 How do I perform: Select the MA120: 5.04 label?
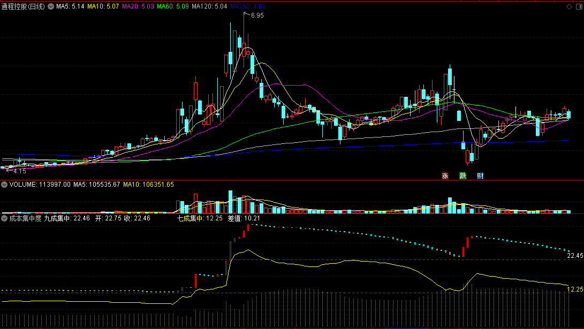click(209, 6)
